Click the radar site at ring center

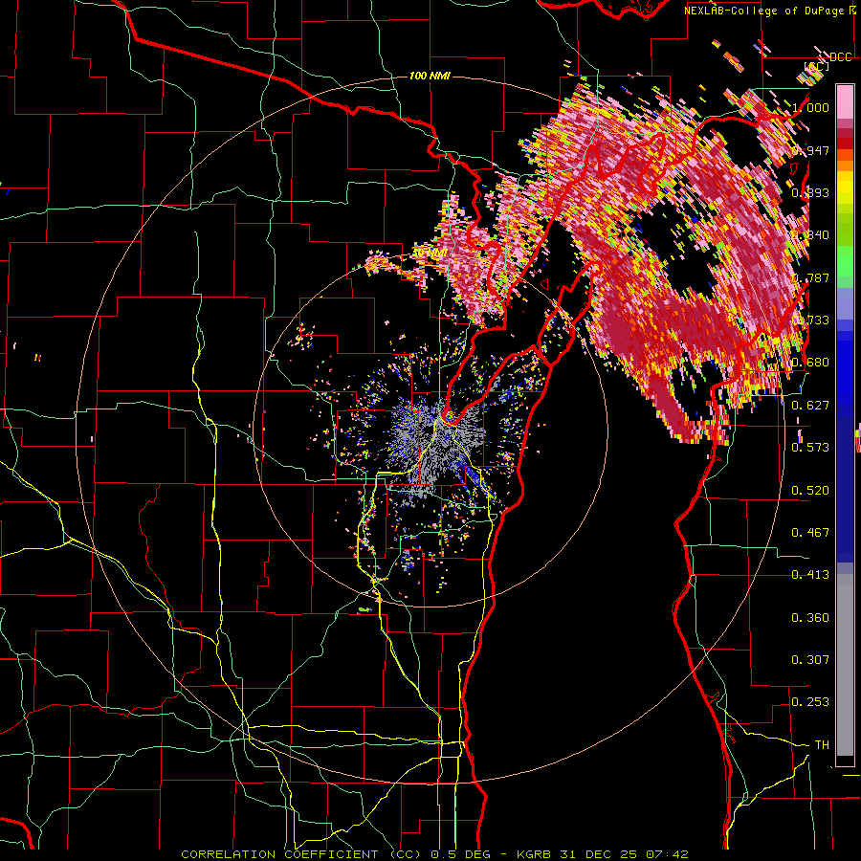[x=430, y=430]
